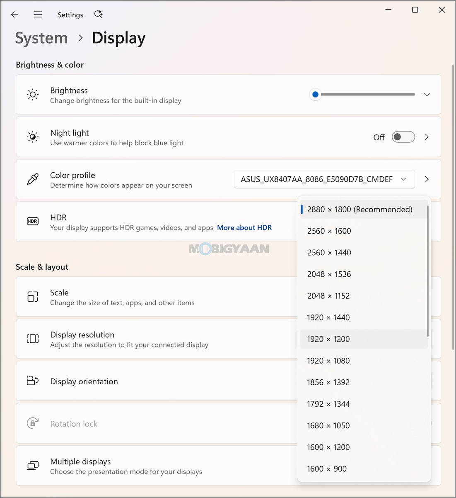
Task: Maximize the Settings window
Action: click(415, 10)
